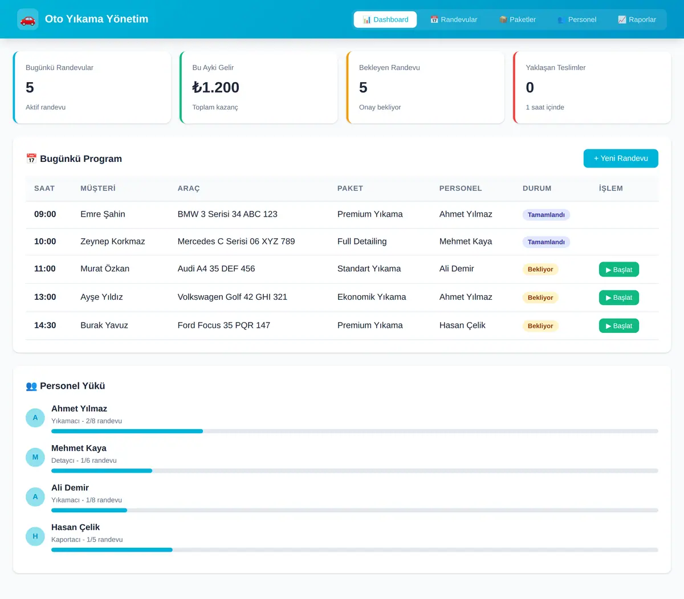Click vehicle Mercedes C Serisi 06 XYZ 789
The height and width of the screenshot is (599, 684).
pos(237,242)
